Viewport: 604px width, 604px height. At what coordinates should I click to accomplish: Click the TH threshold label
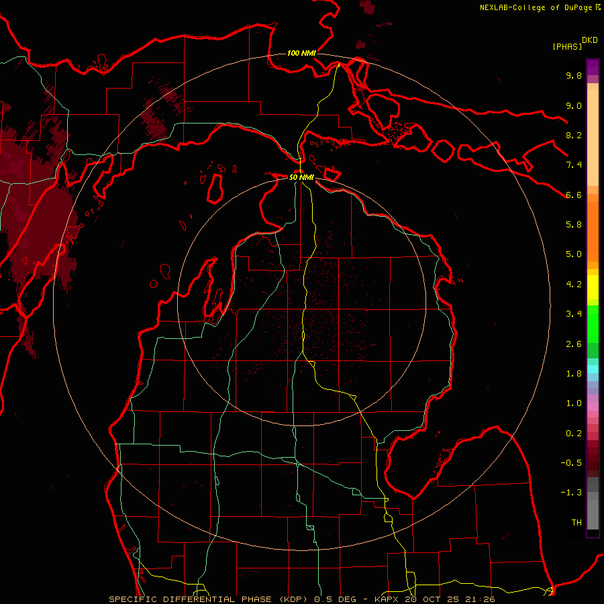tap(576, 523)
